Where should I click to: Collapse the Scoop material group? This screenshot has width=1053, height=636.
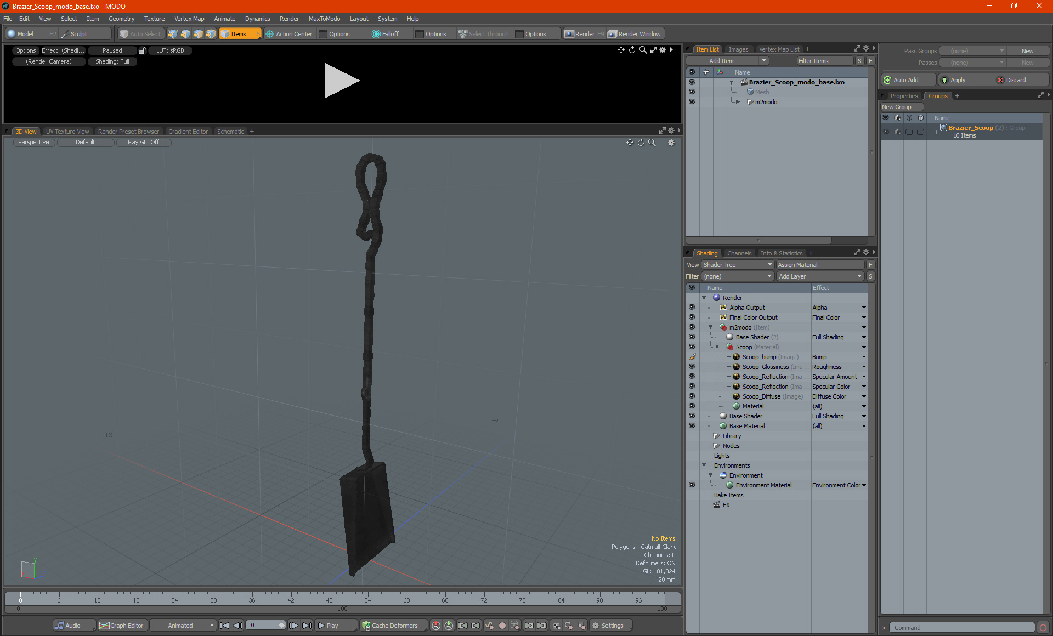click(x=717, y=347)
